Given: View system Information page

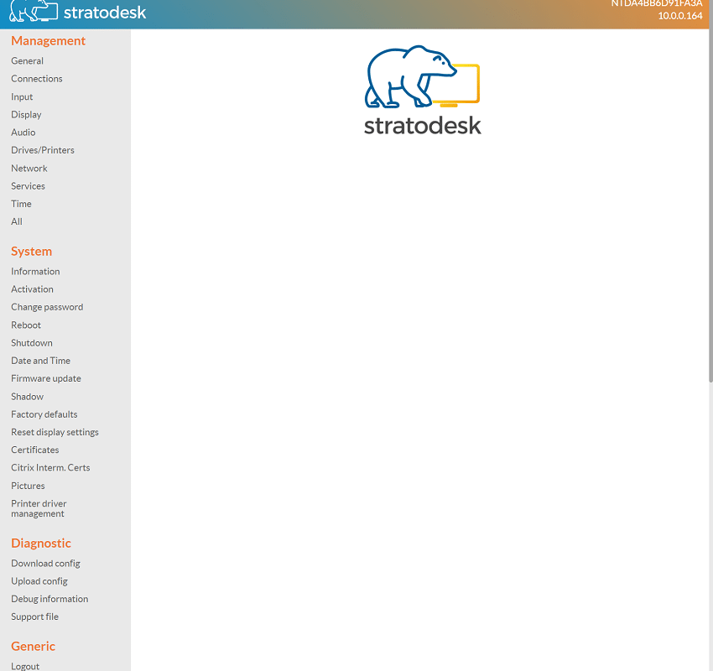Looking at the screenshot, I should coord(35,272).
